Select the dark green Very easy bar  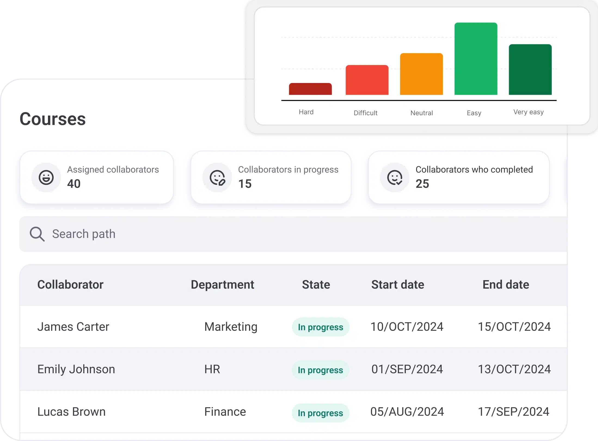(x=530, y=70)
